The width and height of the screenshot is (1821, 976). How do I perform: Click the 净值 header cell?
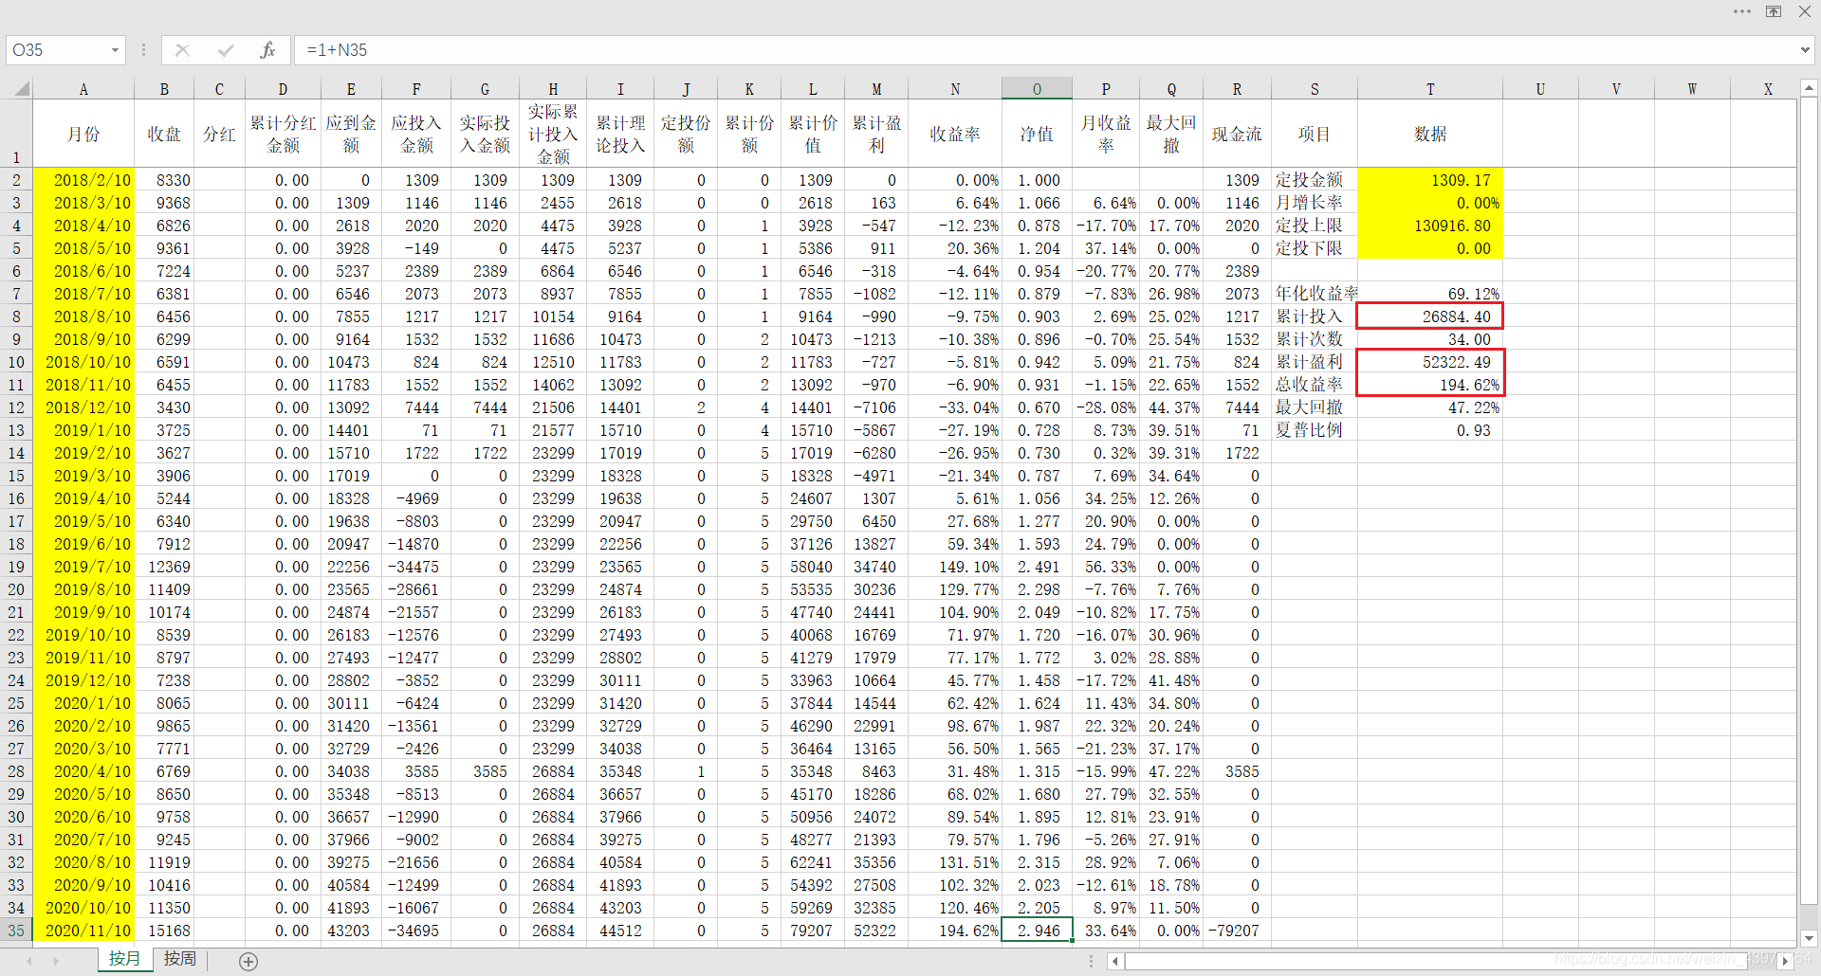click(x=1037, y=135)
